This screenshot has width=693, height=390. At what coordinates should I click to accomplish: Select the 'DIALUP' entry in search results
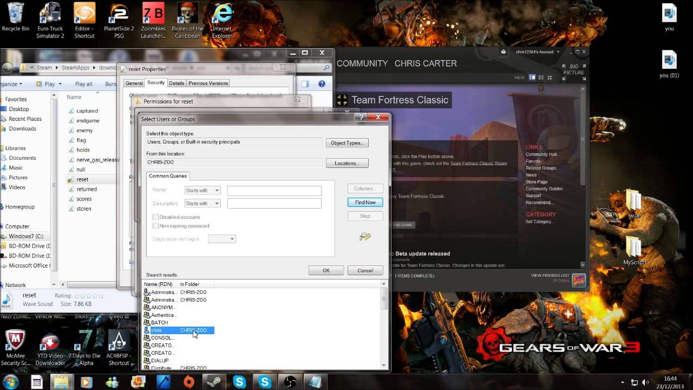tap(159, 361)
